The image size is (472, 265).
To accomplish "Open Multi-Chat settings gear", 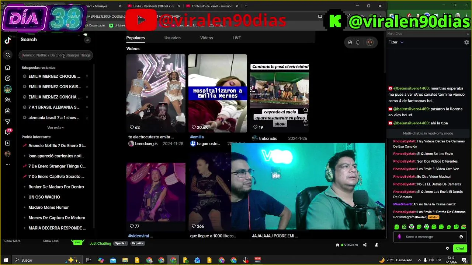I will click(x=466, y=42).
